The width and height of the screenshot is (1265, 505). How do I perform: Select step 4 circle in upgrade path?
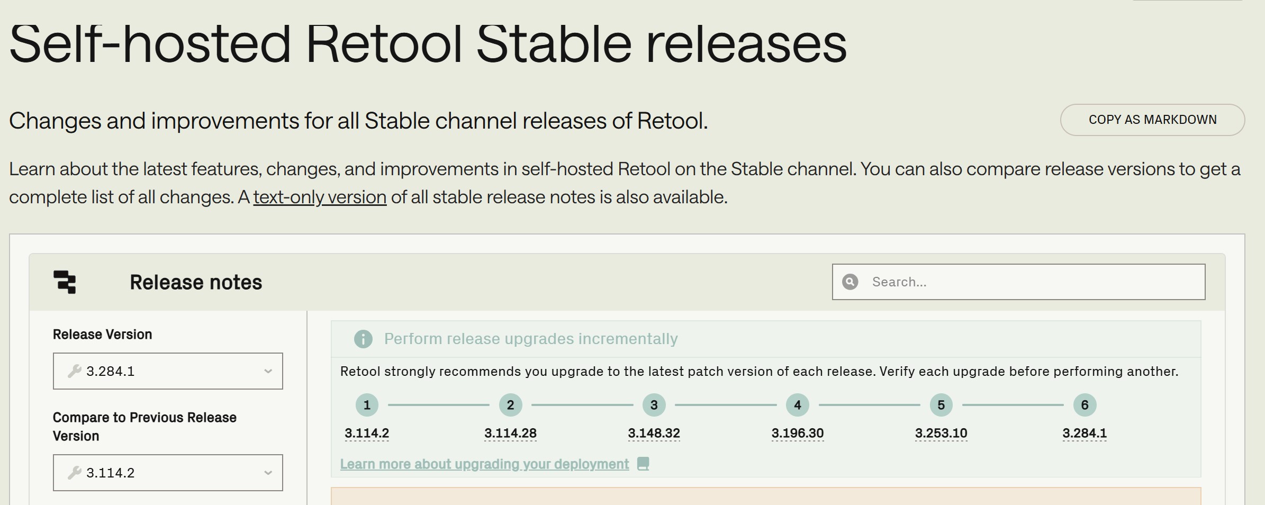click(798, 405)
